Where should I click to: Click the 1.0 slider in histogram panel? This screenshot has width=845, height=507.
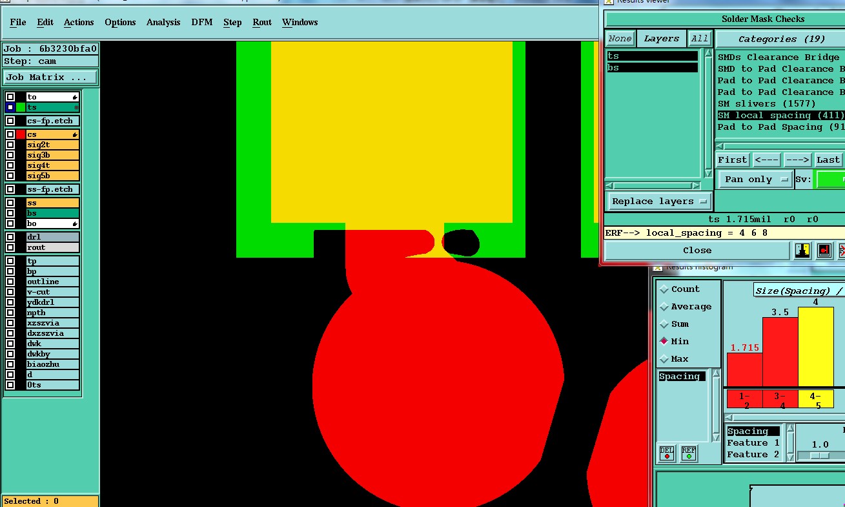(820, 455)
